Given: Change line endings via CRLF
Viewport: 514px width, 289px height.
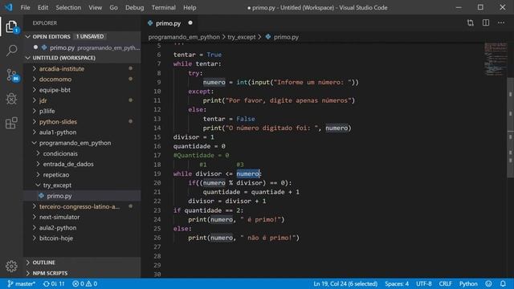Looking at the screenshot, I should click(x=445, y=283).
